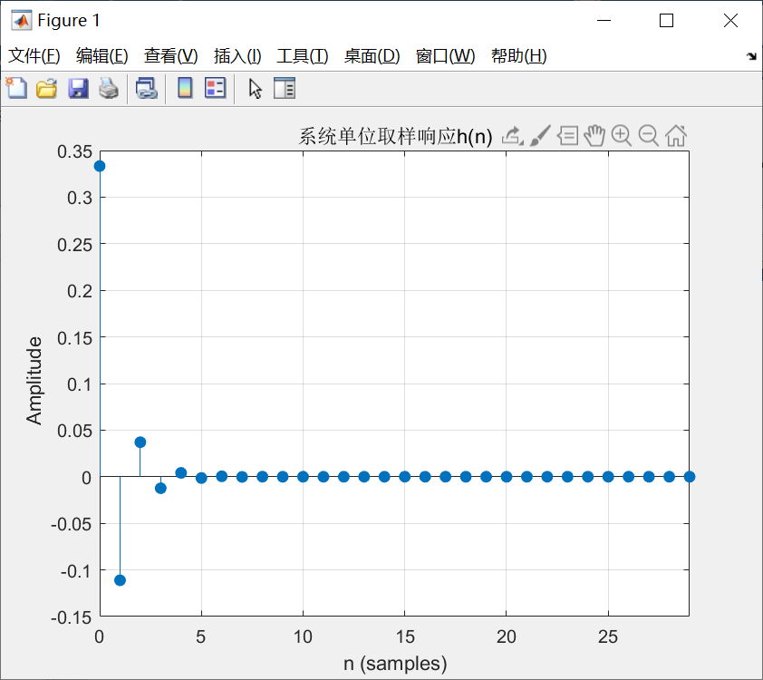
Task: Toggle zoom-in mode on the plot
Action: (x=622, y=136)
